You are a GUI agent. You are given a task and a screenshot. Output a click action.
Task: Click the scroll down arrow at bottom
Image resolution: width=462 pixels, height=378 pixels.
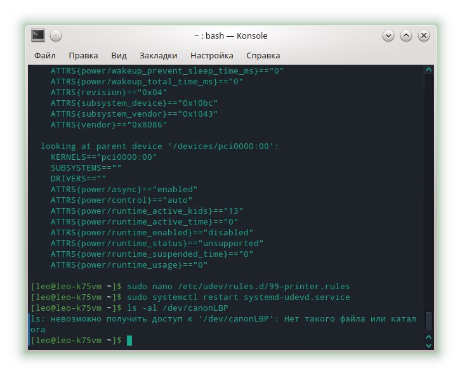(x=429, y=345)
